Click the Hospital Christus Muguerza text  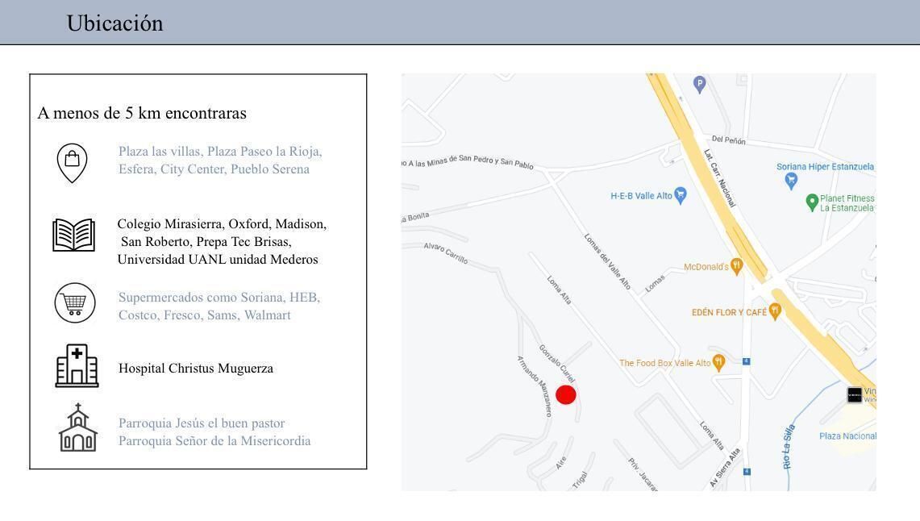click(x=196, y=369)
